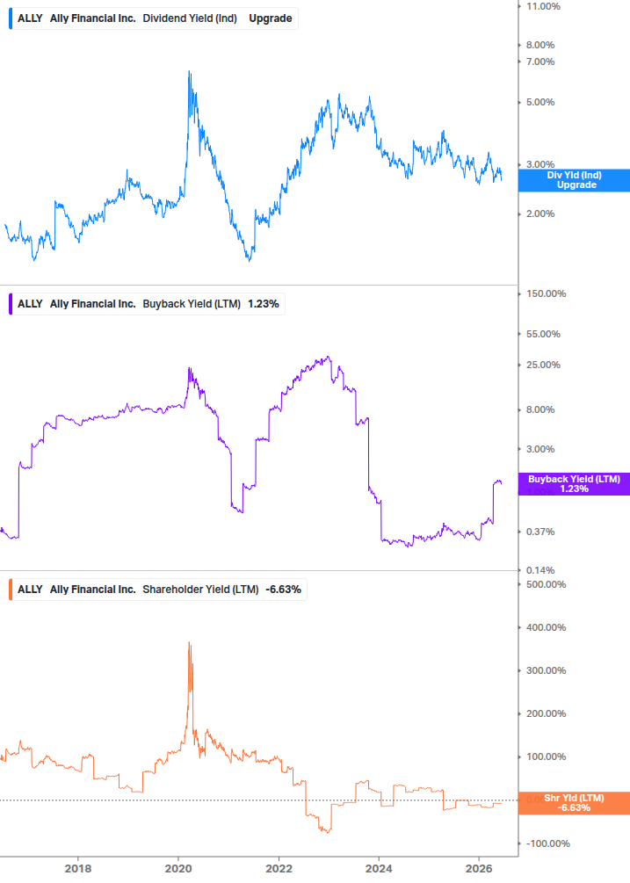Image resolution: width=630 pixels, height=883 pixels.
Task: Click the 300.00% axis label in shareholder chart
Action: tap(547, 670)
